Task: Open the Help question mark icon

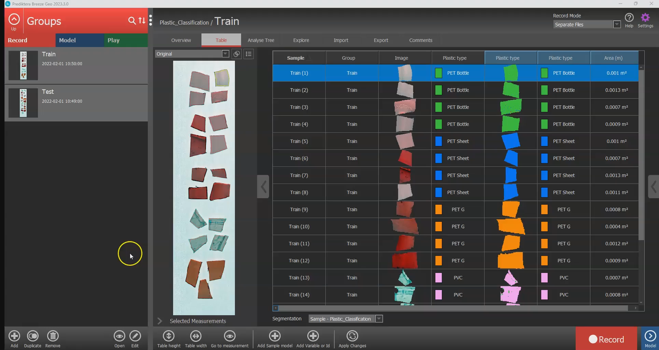Action: click(629, 18)
